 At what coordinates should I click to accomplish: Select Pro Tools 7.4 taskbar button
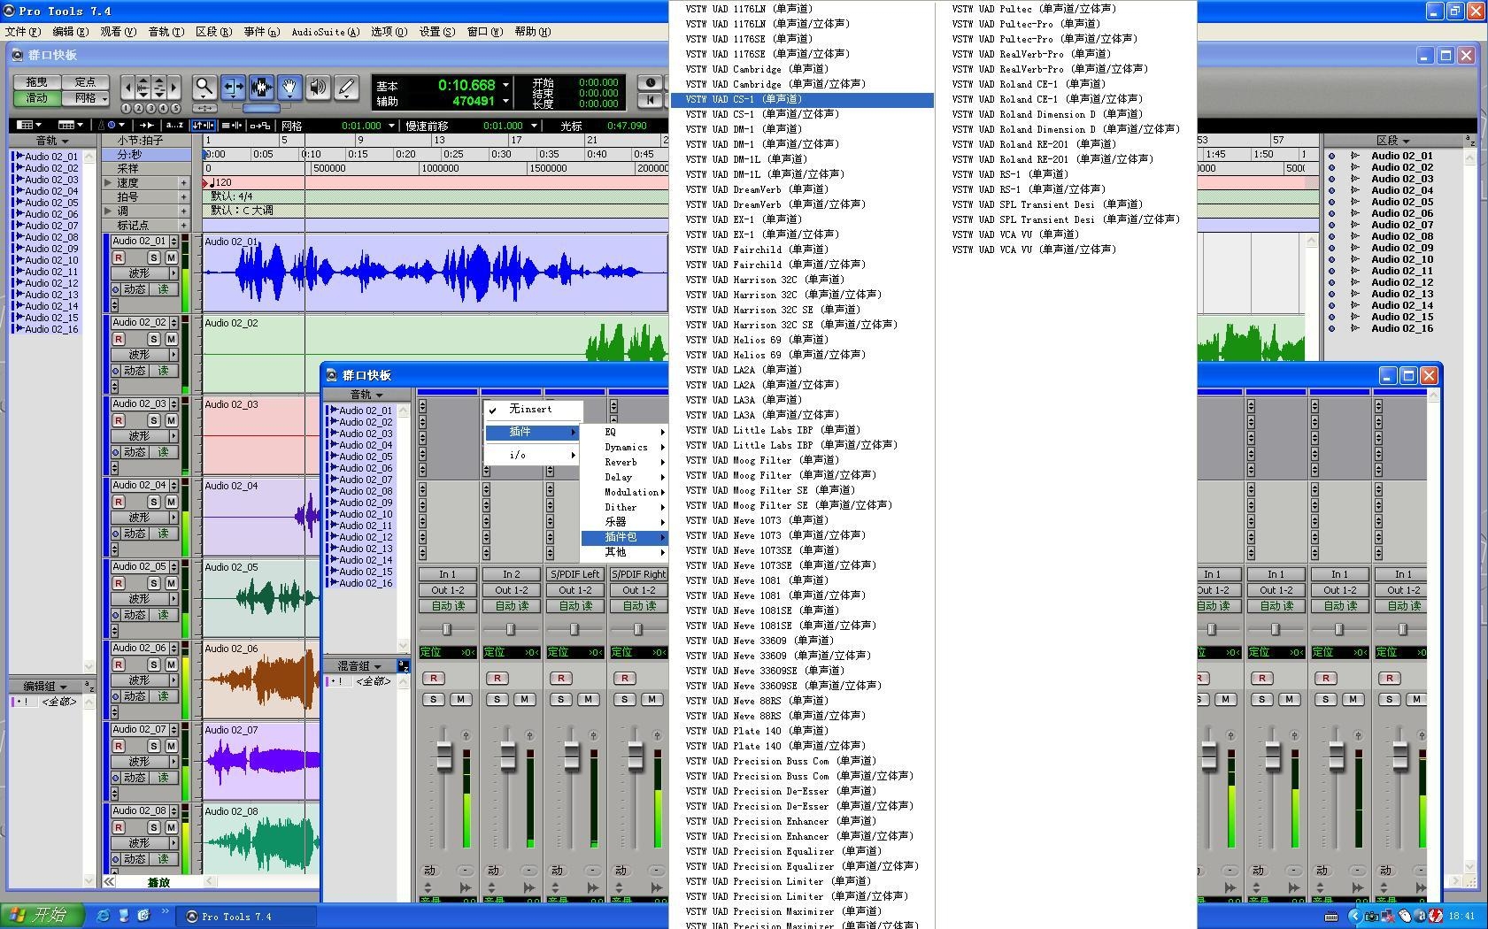247,917
